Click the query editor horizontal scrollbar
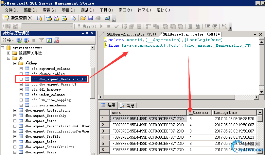This screenshot has width=265, height=155. click(179, 97)
